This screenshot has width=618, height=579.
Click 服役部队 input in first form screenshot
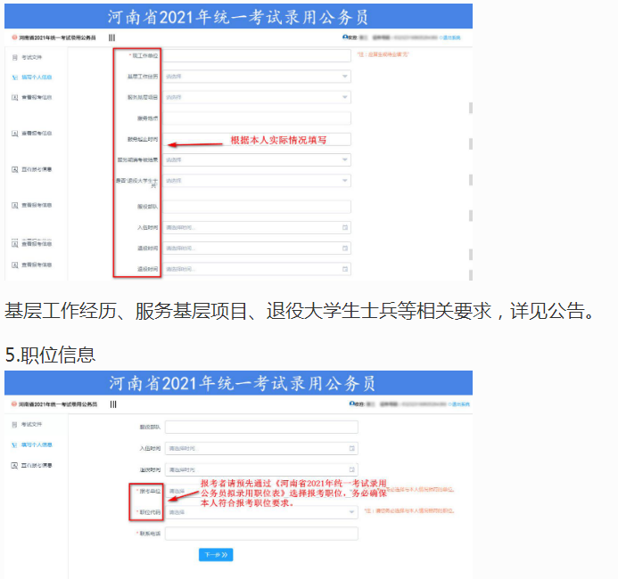click(x=257, y=207)
